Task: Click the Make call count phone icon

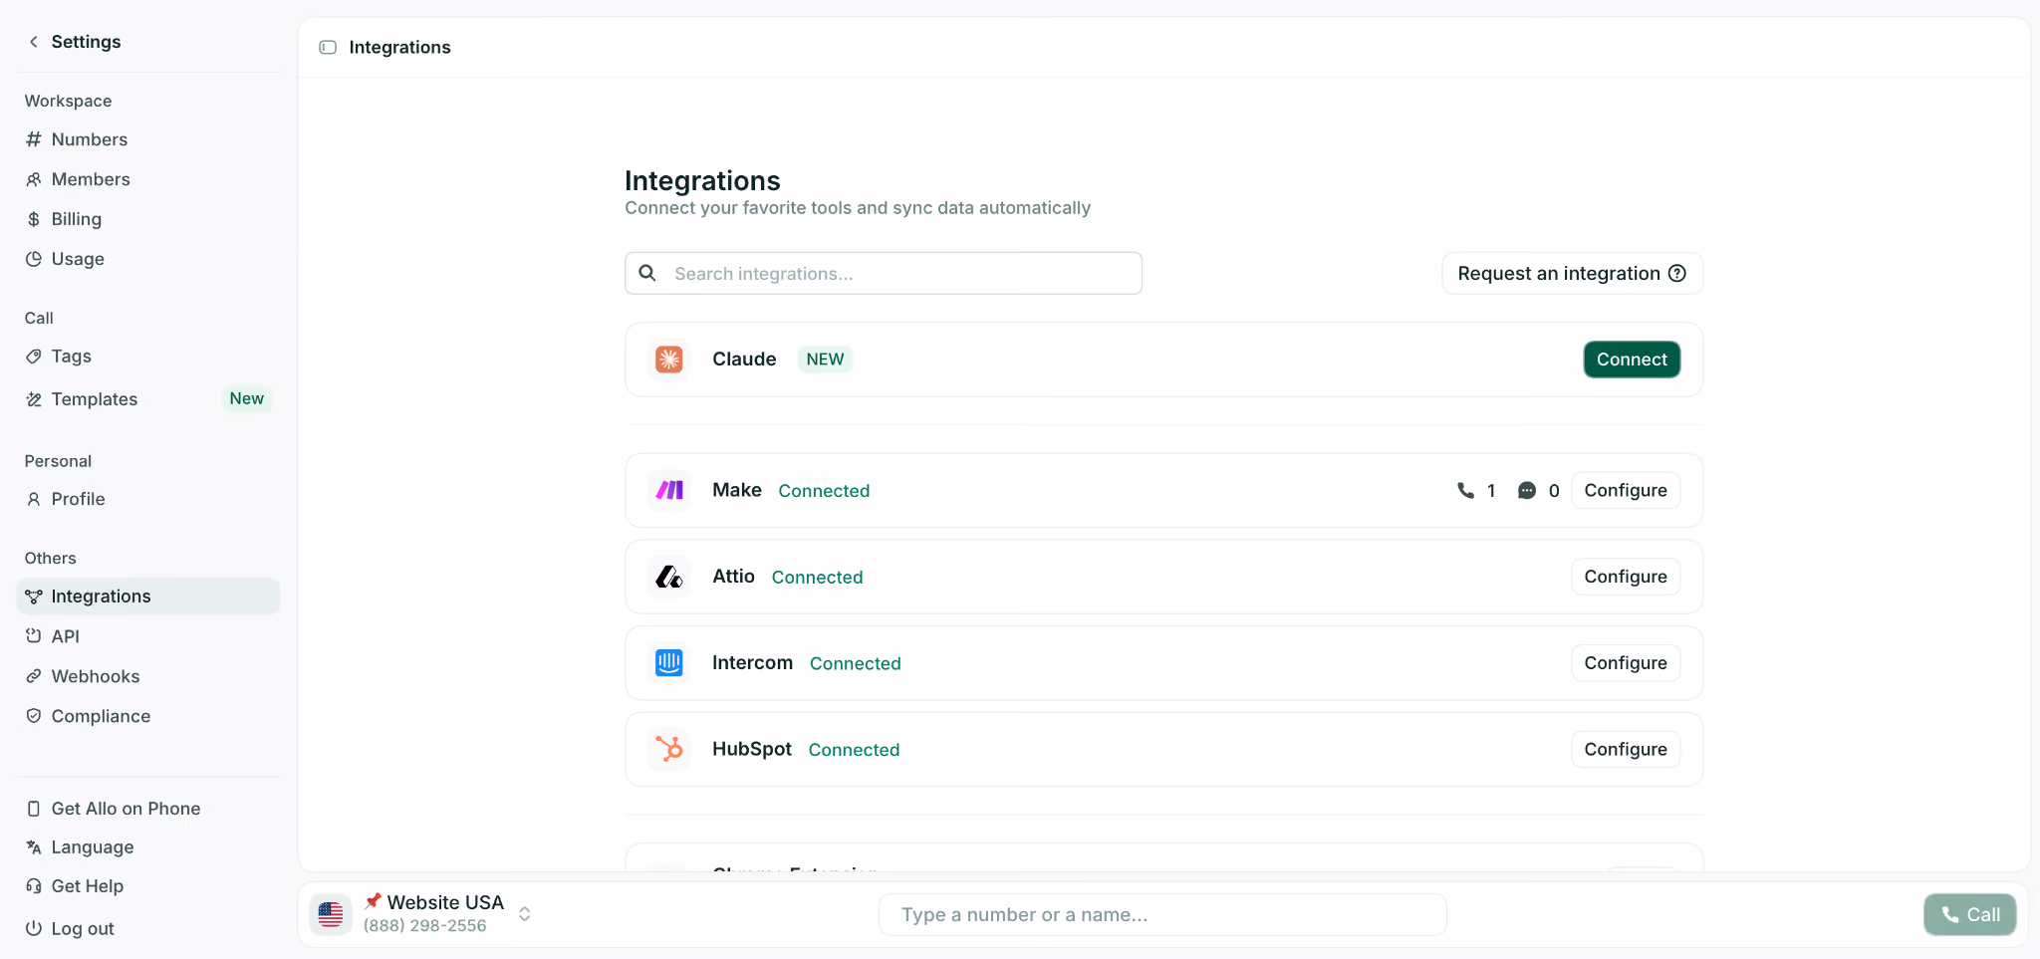Action: pos(1465,490)
